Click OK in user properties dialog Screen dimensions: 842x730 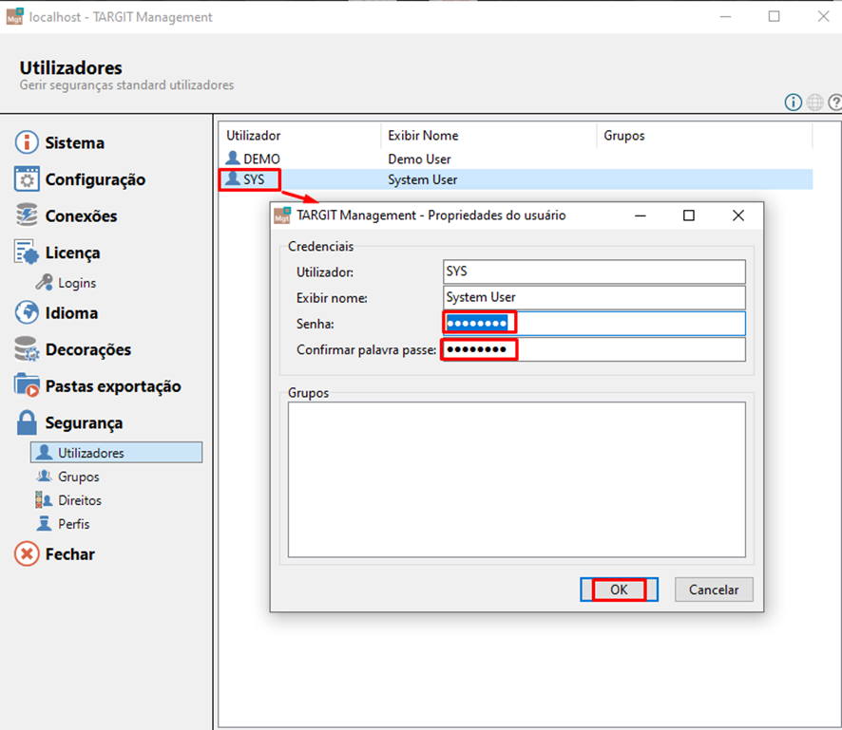[x=619, y=590]
